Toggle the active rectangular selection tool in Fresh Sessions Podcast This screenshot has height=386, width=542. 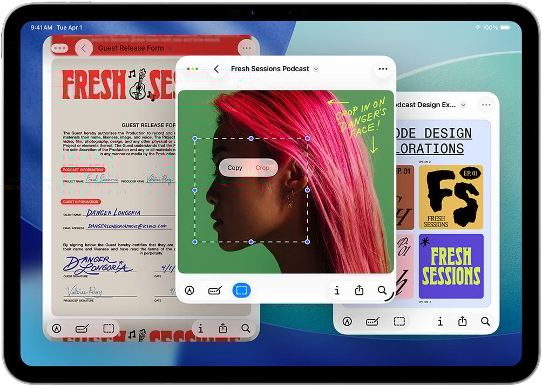tap(242, 291)
